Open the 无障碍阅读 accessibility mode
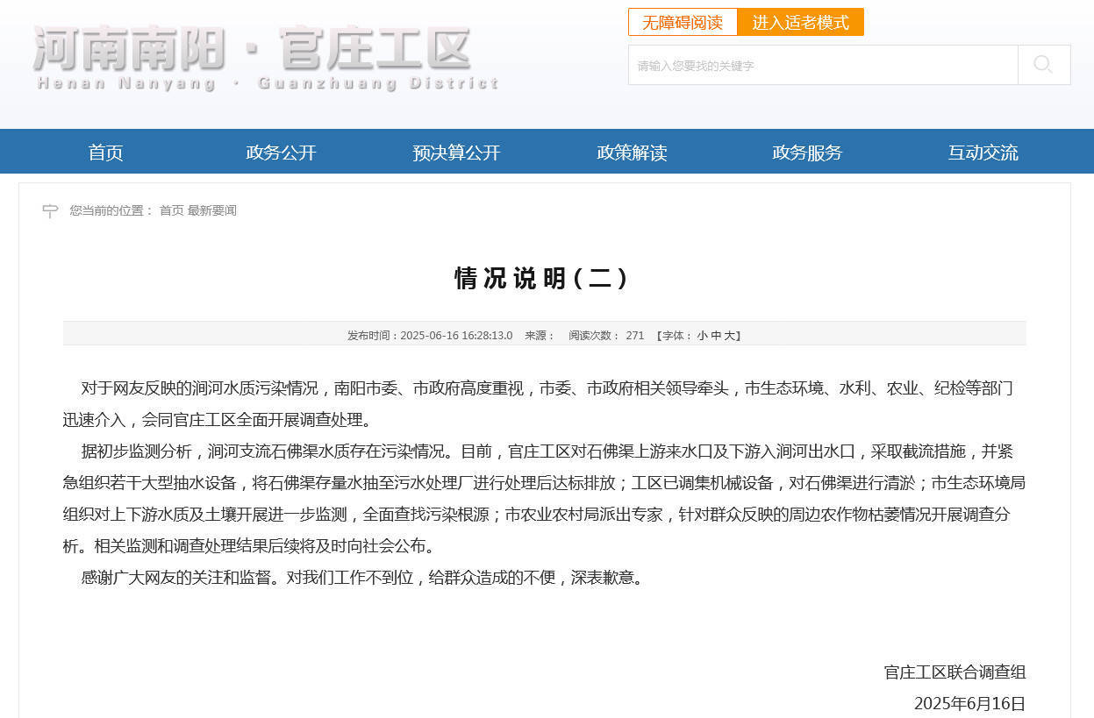This screenshot has height=718, width=1094. coord(683,22)
